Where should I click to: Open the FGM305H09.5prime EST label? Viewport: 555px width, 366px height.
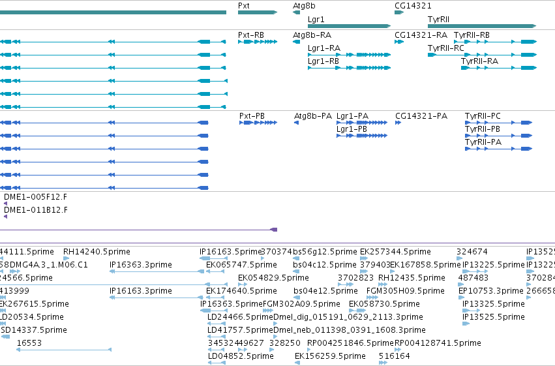point(405,291)
